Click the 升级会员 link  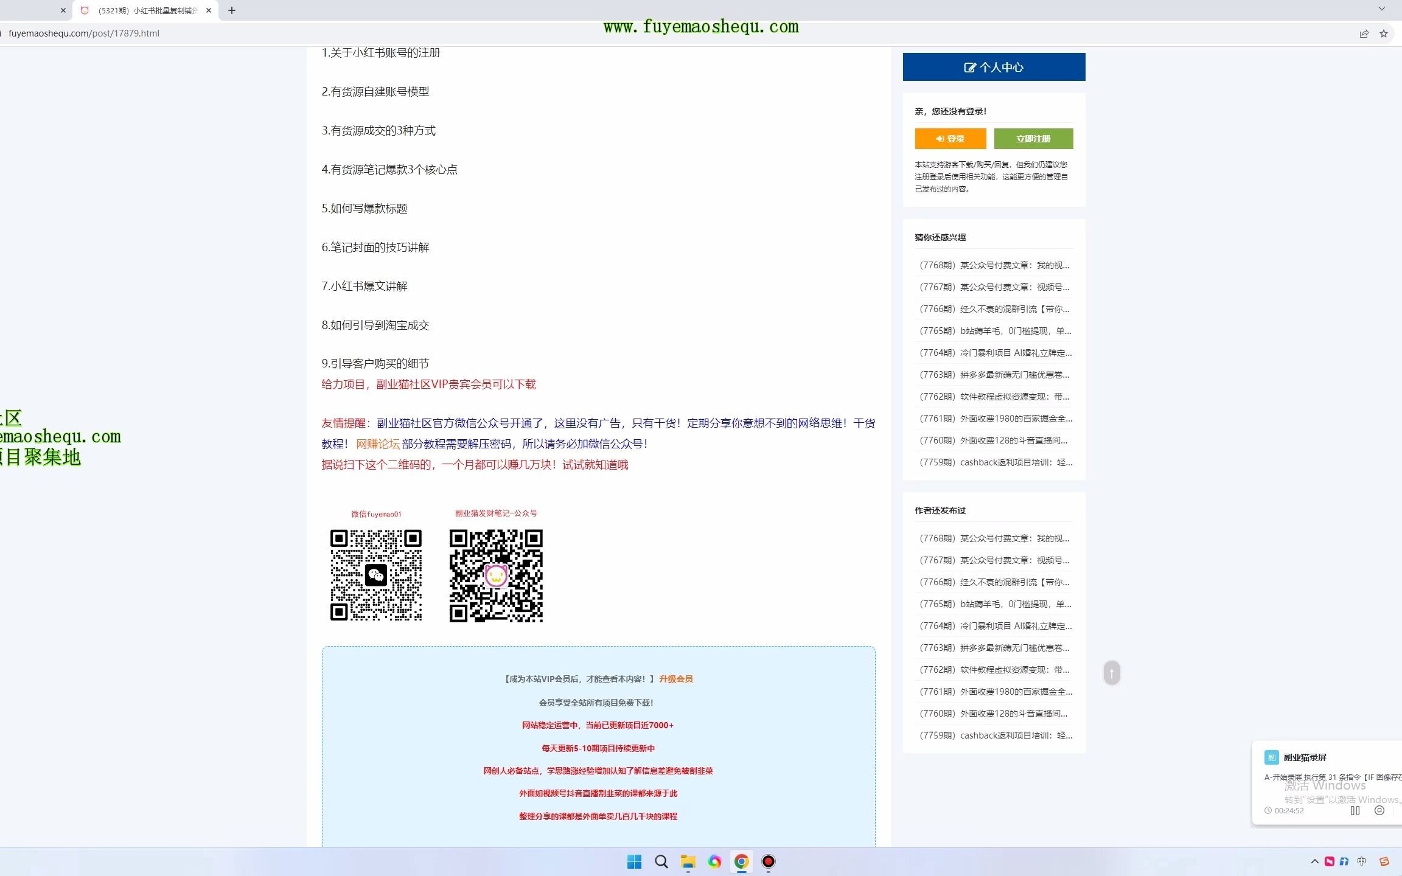pyautogui.click(x=676, y=679)
